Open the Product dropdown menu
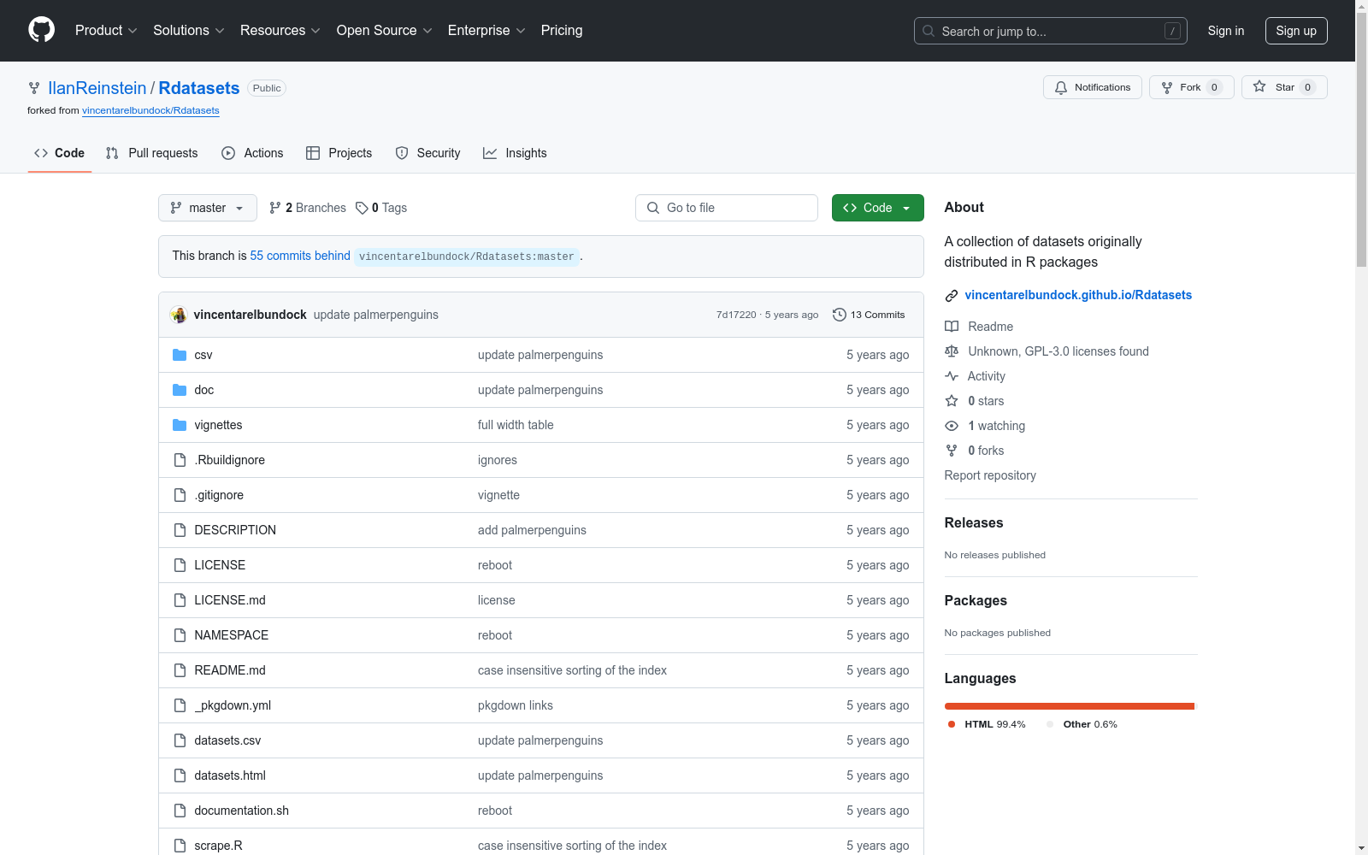The image size is (1368, 855). [x=106, y=31]
